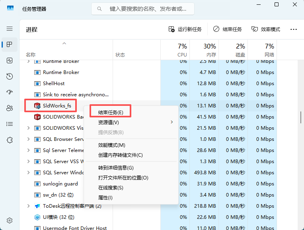This screenshot has height=230, width=304.
Task: Choose 转到详细信息(G) menu entry
Action: [131, 168]
